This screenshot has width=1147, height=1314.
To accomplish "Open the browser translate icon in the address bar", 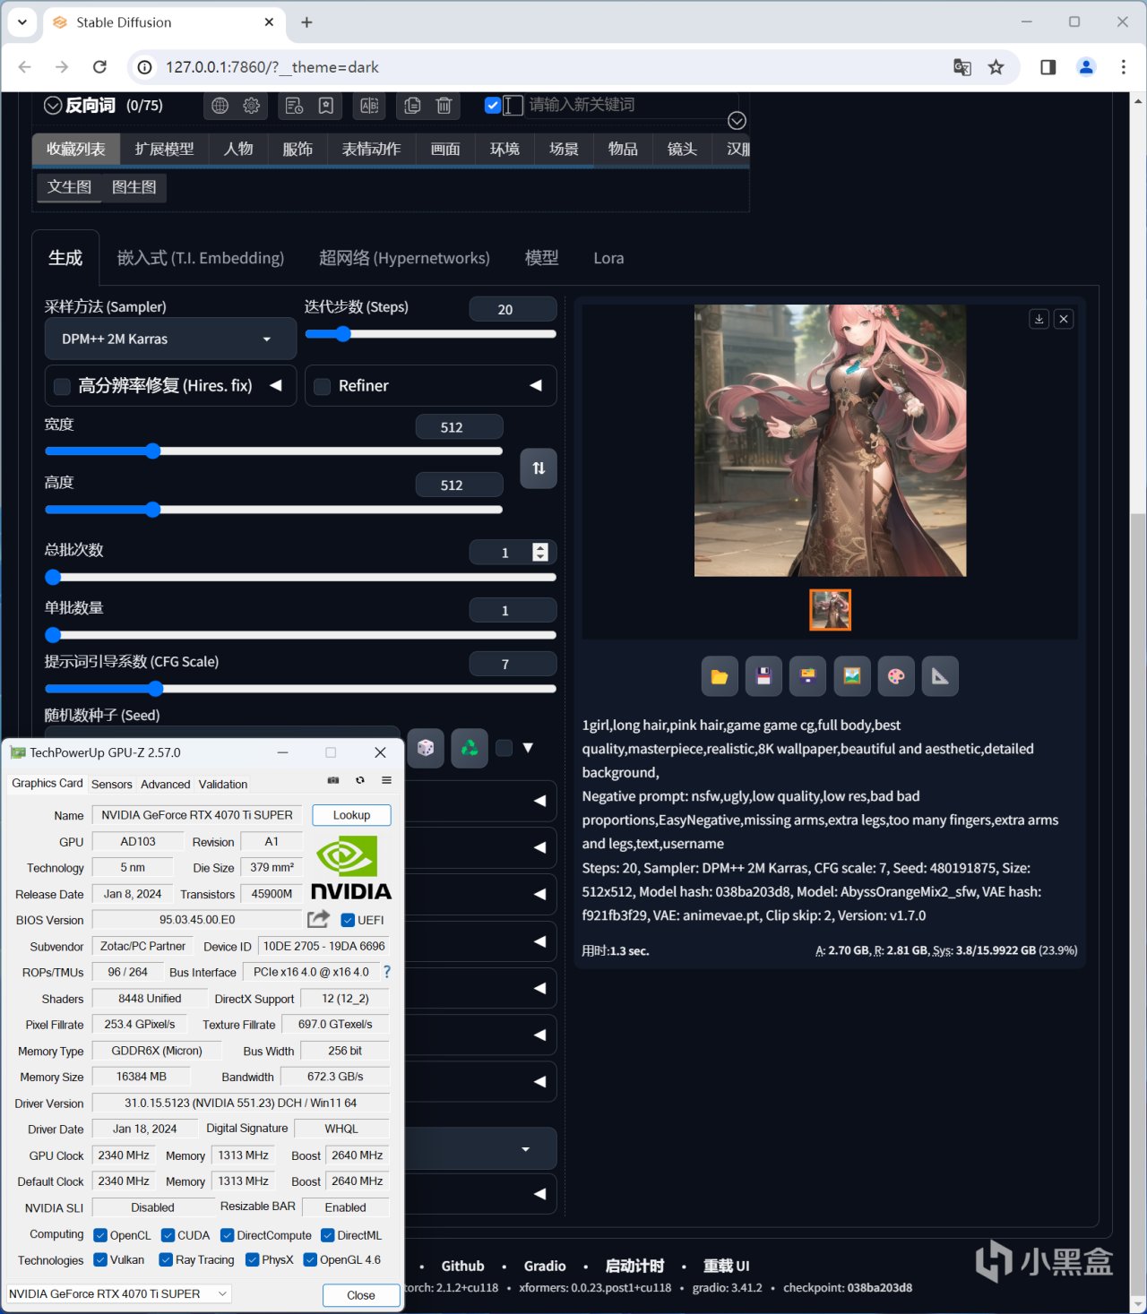I will 962,67.
